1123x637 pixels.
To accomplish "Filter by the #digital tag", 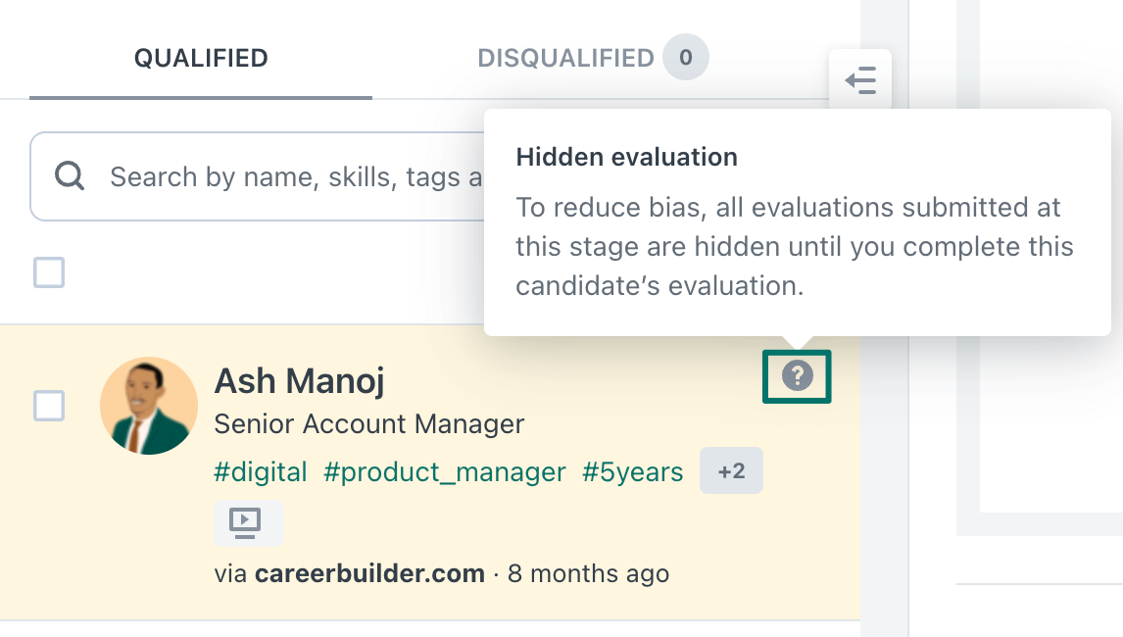I will click(x=261, y=471).
